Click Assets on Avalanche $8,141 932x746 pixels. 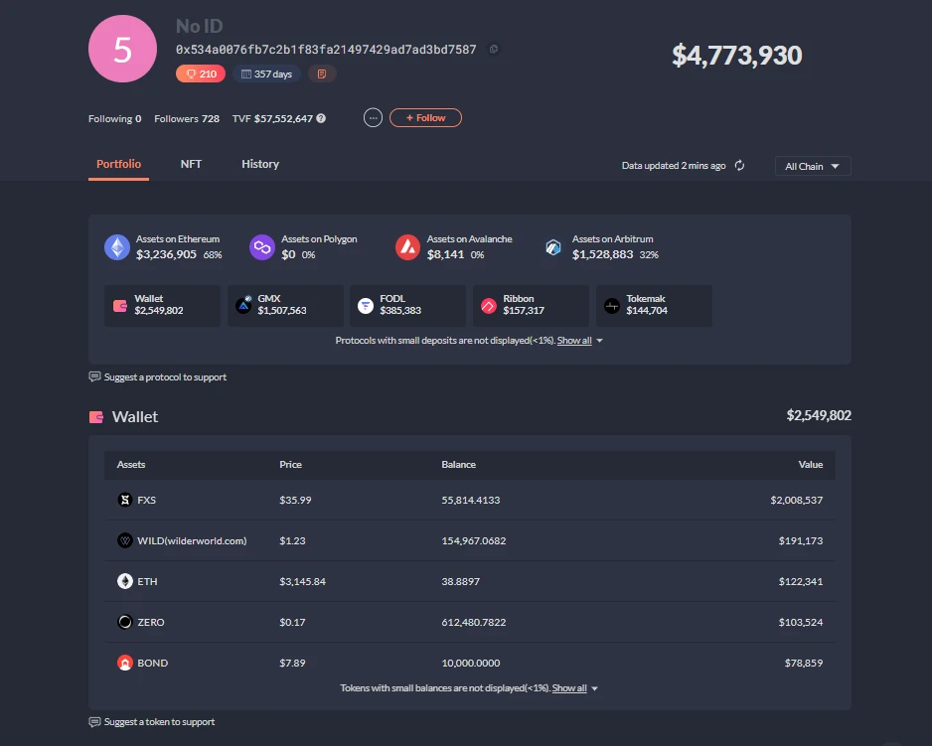(x=445, y=254)
